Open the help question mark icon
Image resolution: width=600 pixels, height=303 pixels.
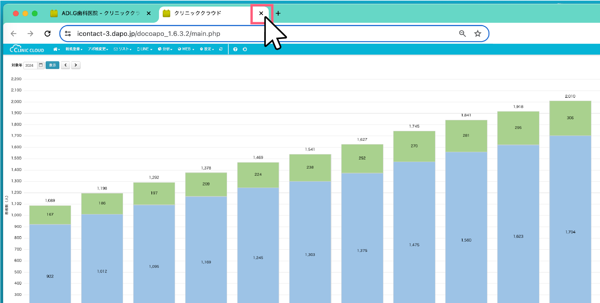[235, 49]
